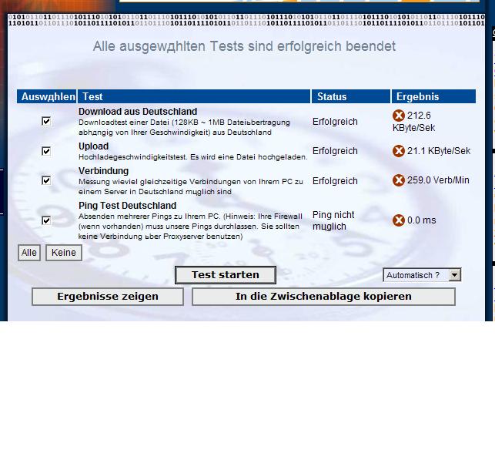Viewport: 495px width, 460px height.
Task: Click the red X icon beside 259.0 Verb/Min
Action: pyautogui.click(x=399, y=180)
